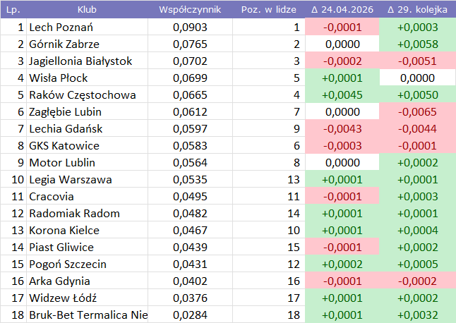
Task: Click the Widzew Łódź cell
Action: pos(62,298)
